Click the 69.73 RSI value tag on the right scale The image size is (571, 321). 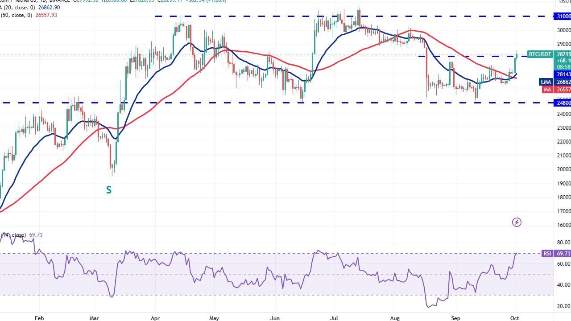[x=563, y=253]
